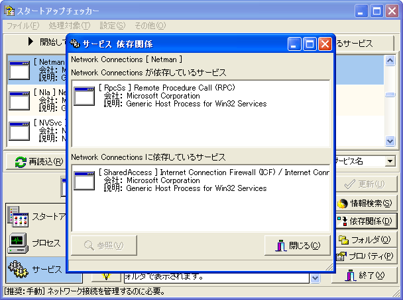Click the lightbulb hint icon at bottom

pos(106,276)
